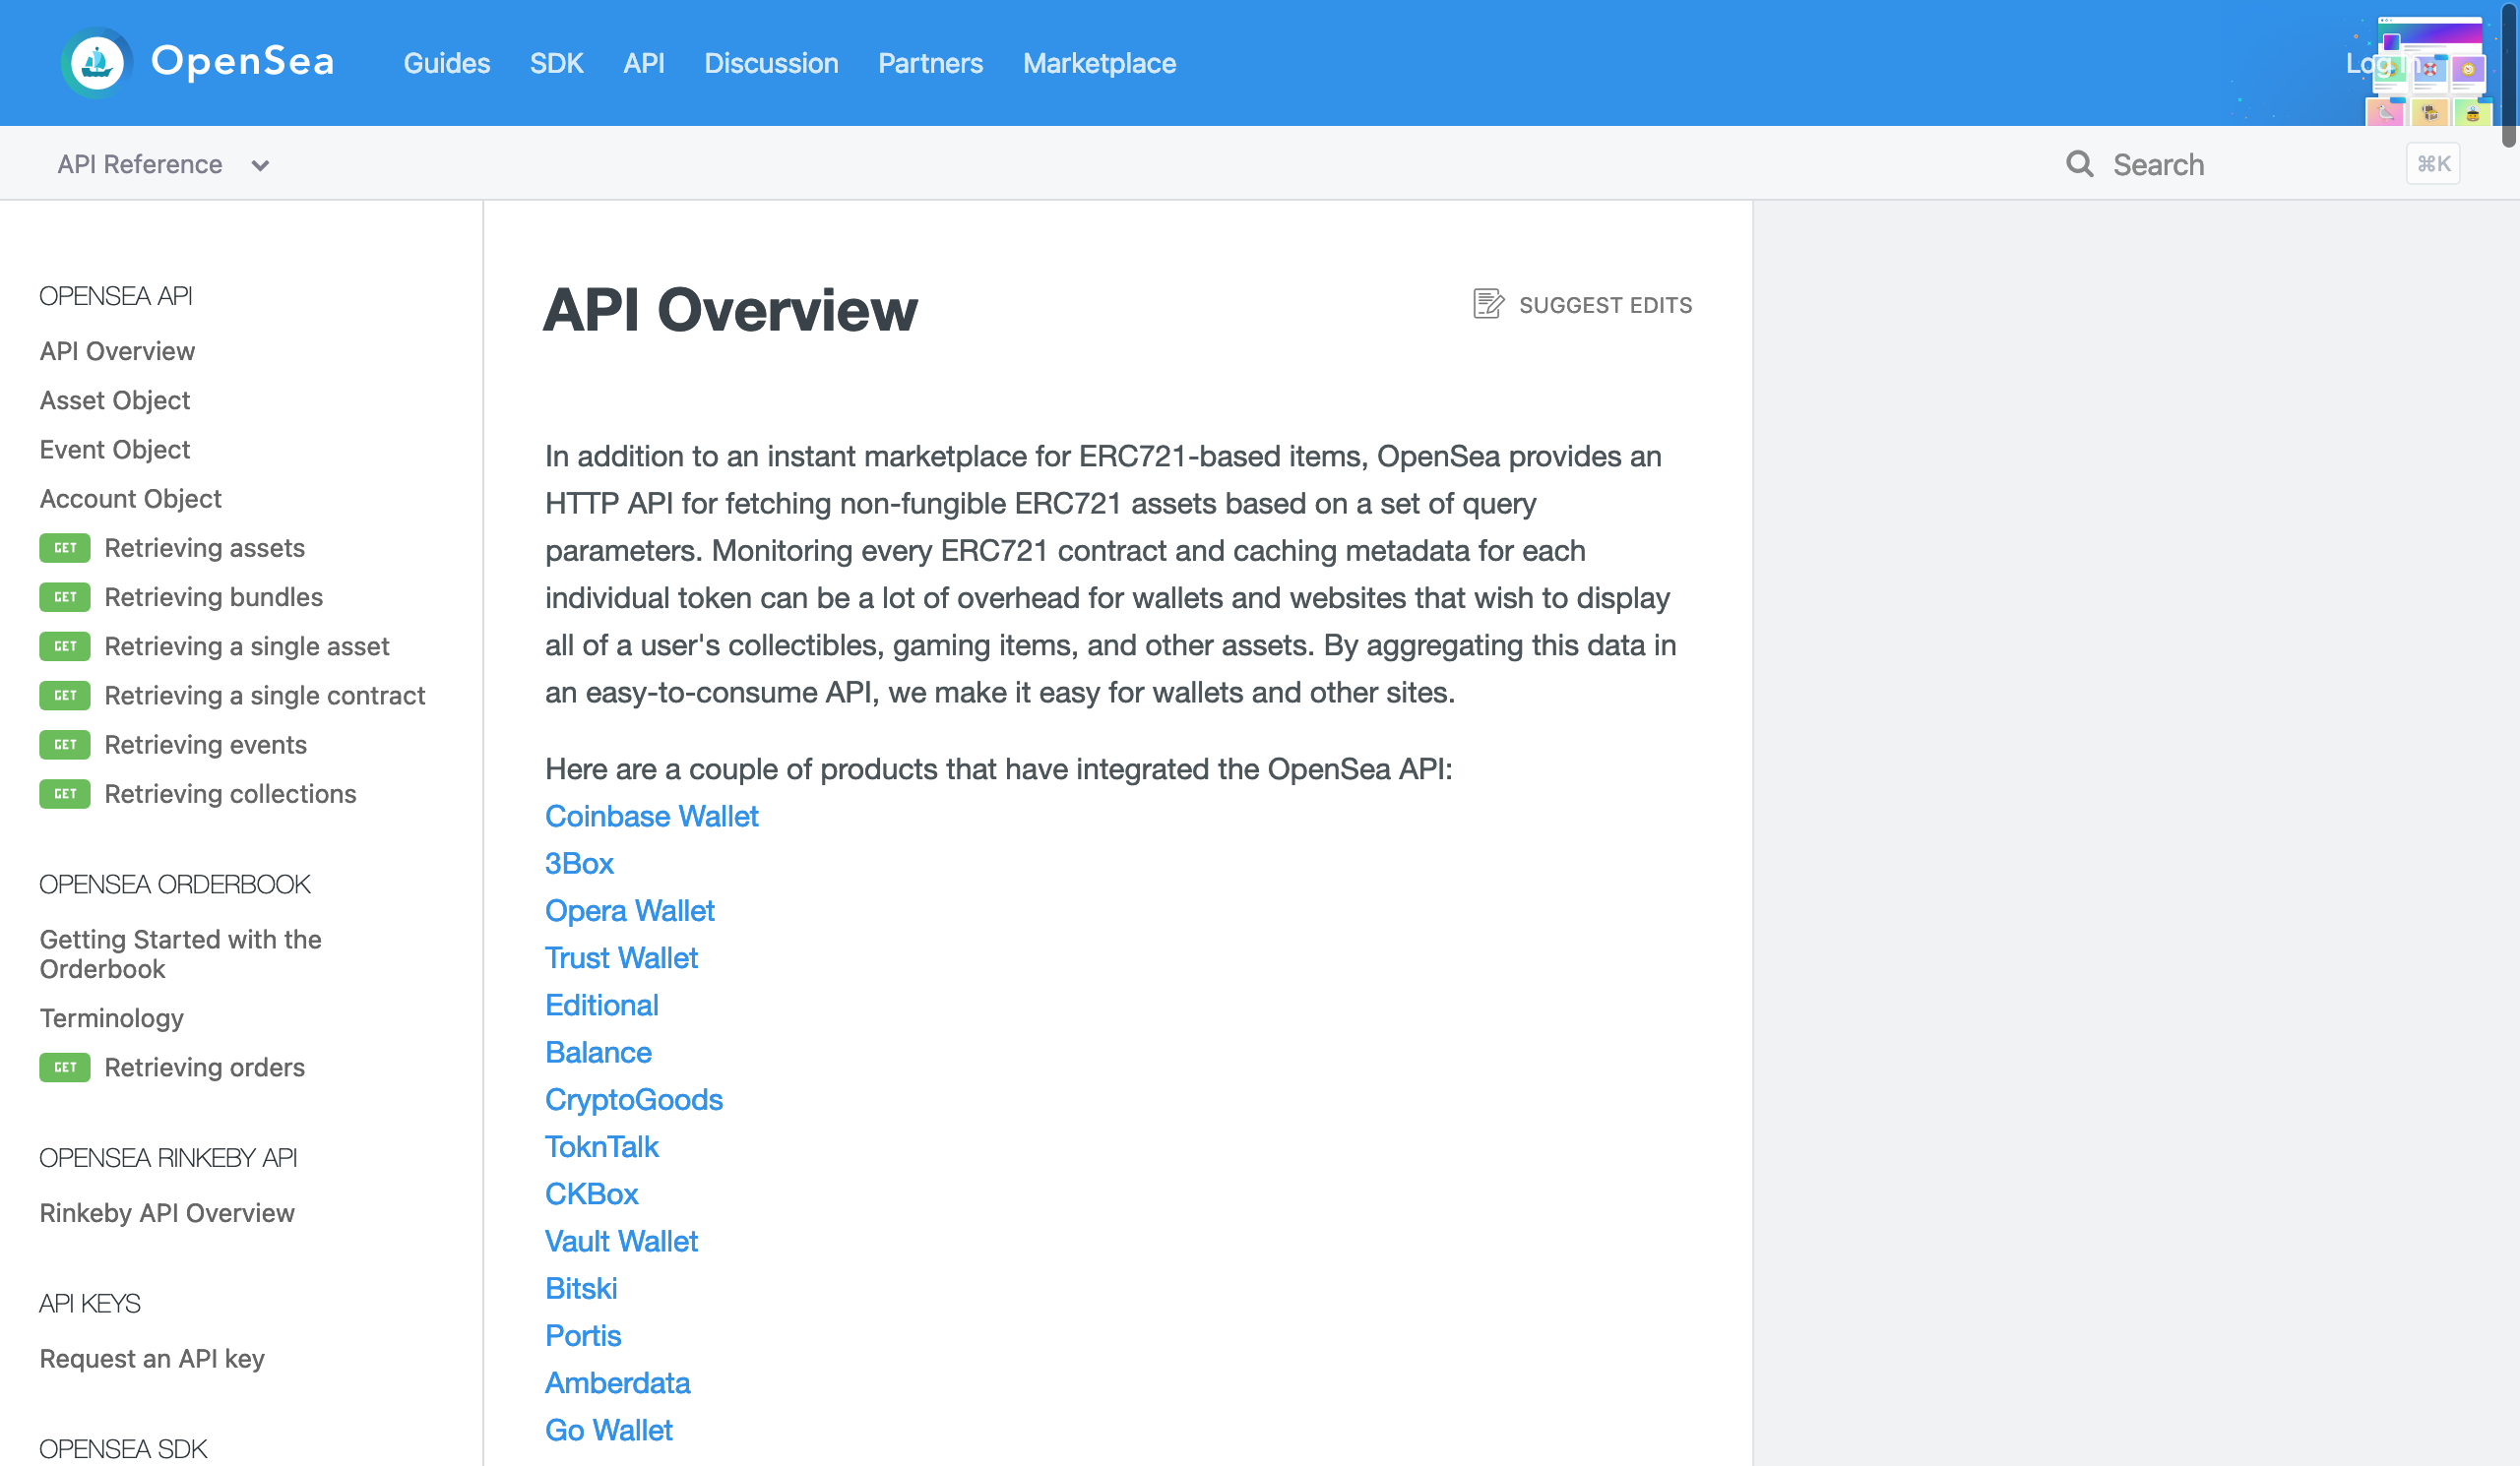Click the OpenSea logo icon

[x=96, y=63]
